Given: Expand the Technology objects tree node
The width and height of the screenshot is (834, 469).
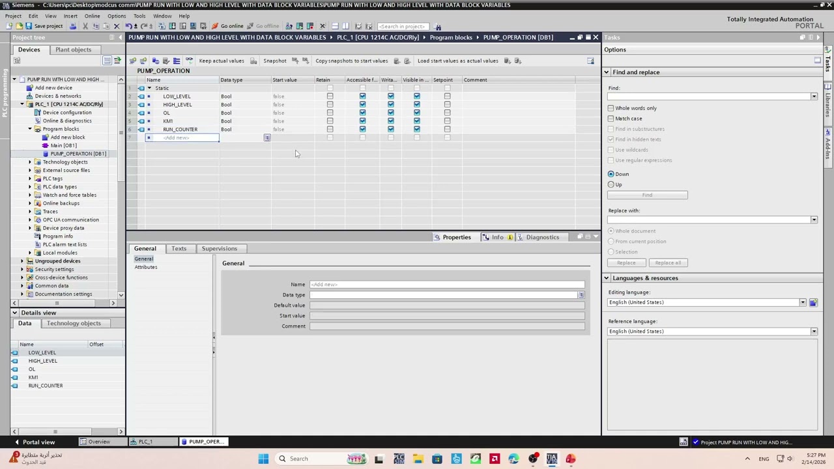Looking at the screenshot, I should pos(29,162).
